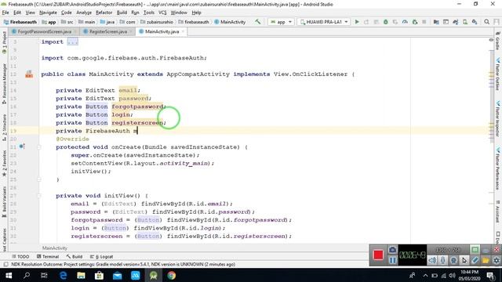Click Attach Debugger to Android Process icon
This screenshot has width=502, height=282.
(415, 22)
